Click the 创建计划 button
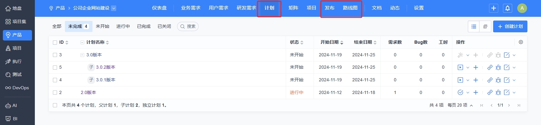The height and width of the screenshot is (125, 541). [x=510, y=27]
